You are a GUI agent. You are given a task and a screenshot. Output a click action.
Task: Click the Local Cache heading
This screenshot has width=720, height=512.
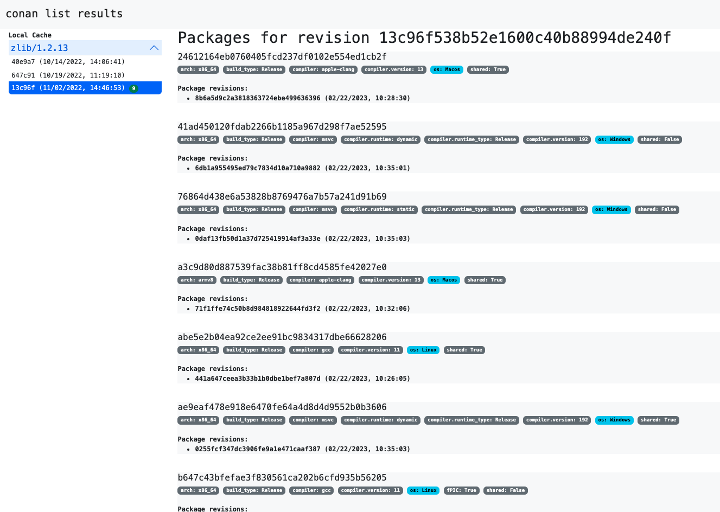tap(30, 35)
